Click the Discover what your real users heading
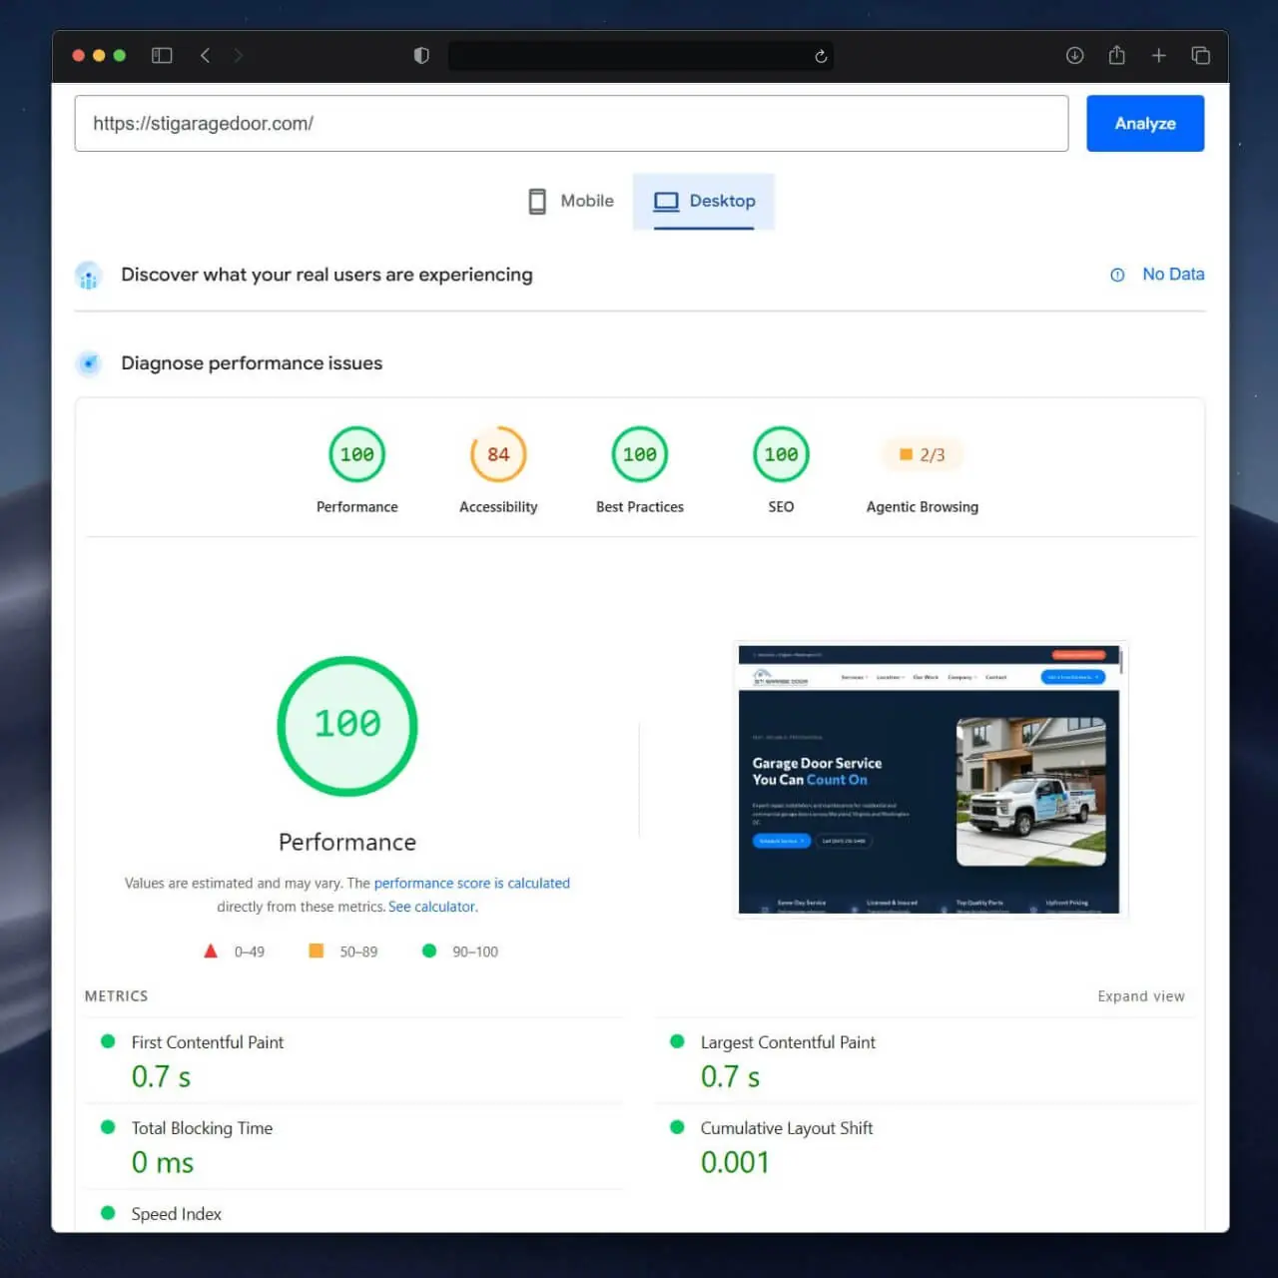The height and width of the screenshot is (1278, 1278). coord(326,275)
